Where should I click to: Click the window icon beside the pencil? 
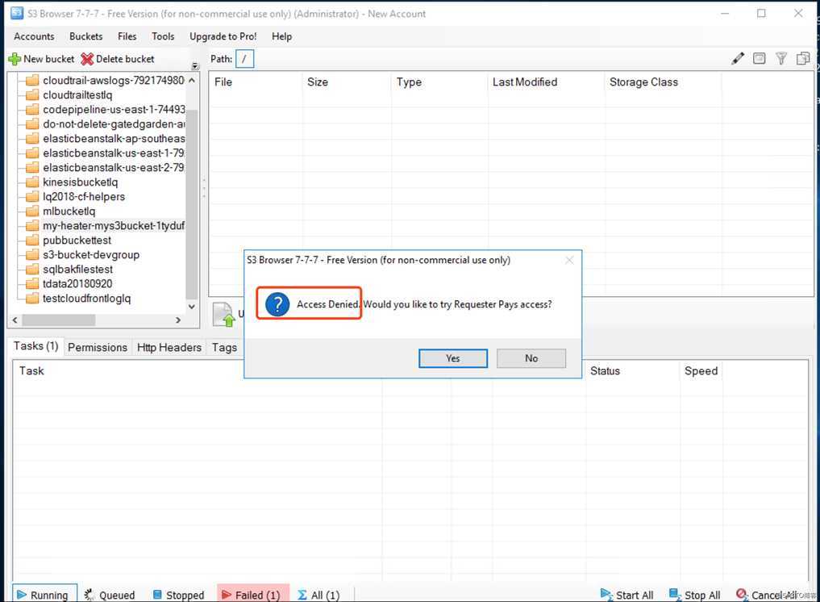tap(760, 59)
